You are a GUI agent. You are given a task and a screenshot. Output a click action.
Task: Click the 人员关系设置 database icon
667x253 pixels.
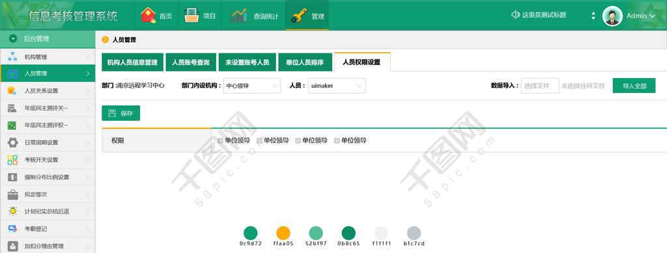coord(12,90)
